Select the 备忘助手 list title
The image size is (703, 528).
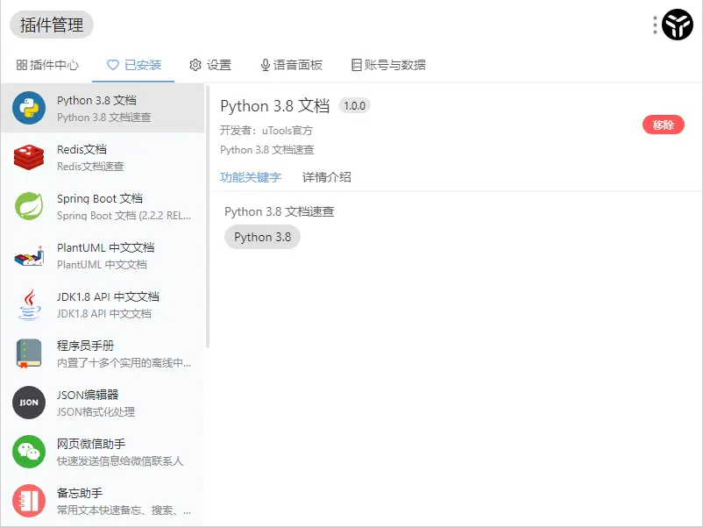[x=80, y=493]
